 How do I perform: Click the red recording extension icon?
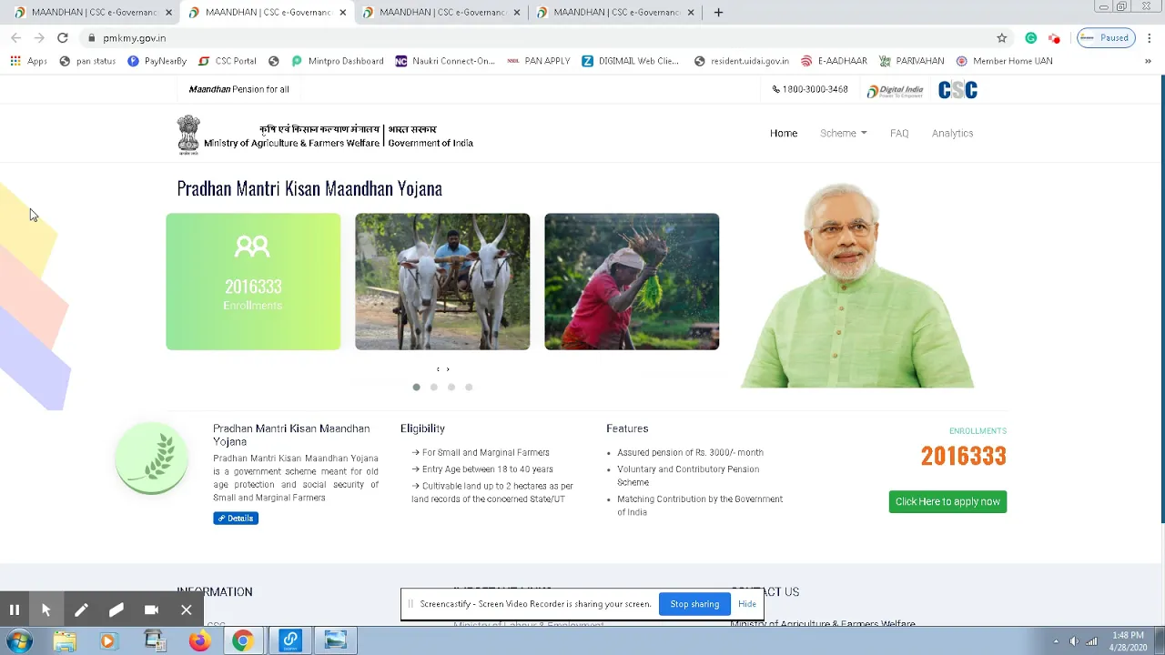tap(1054, 37)
